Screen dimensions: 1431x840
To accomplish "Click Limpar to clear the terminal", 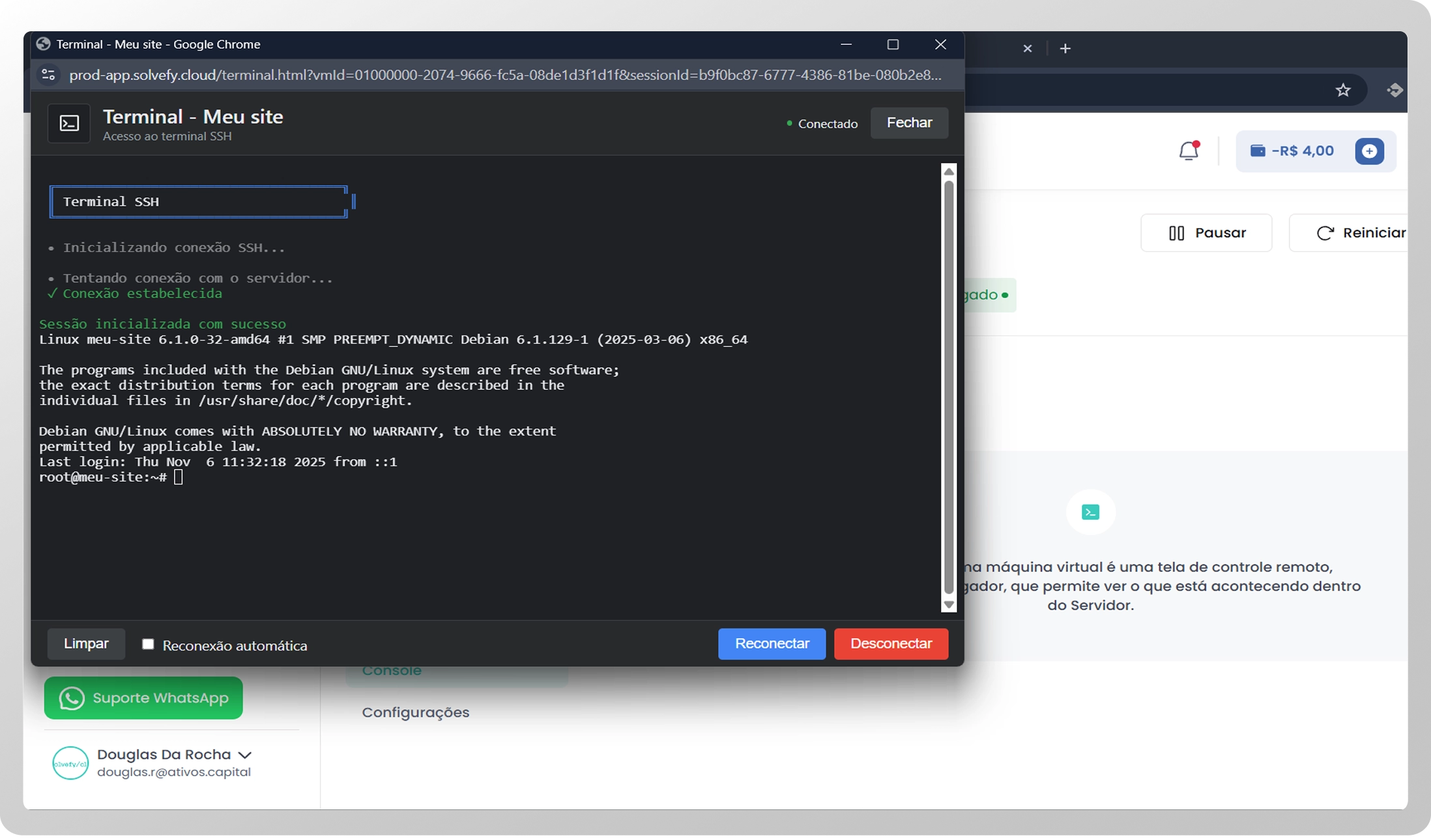I will pyautogui.click(x=86, y=643).
